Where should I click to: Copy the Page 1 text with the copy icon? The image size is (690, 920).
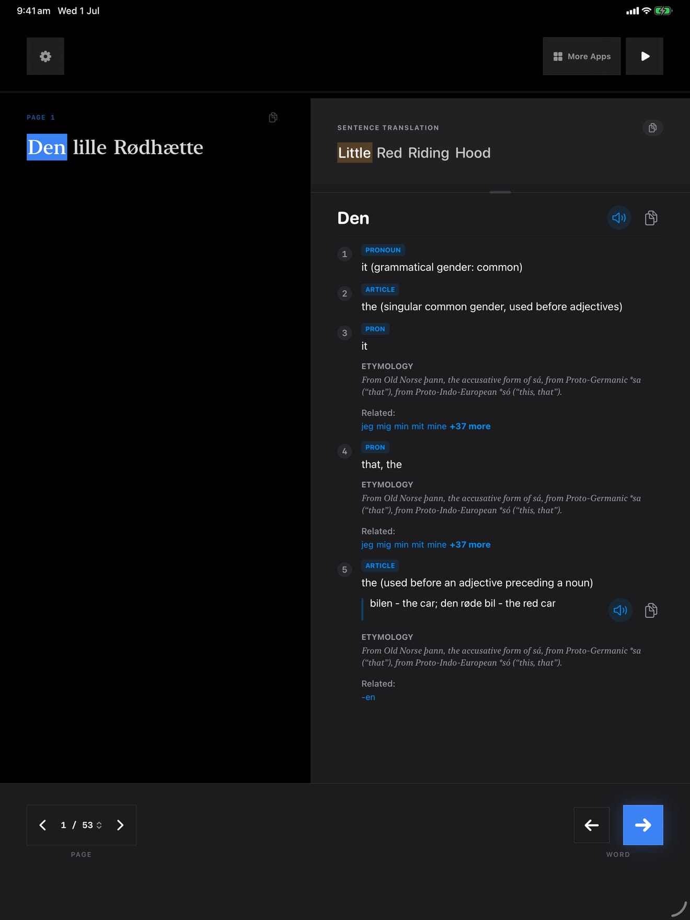tap(273, 117)
